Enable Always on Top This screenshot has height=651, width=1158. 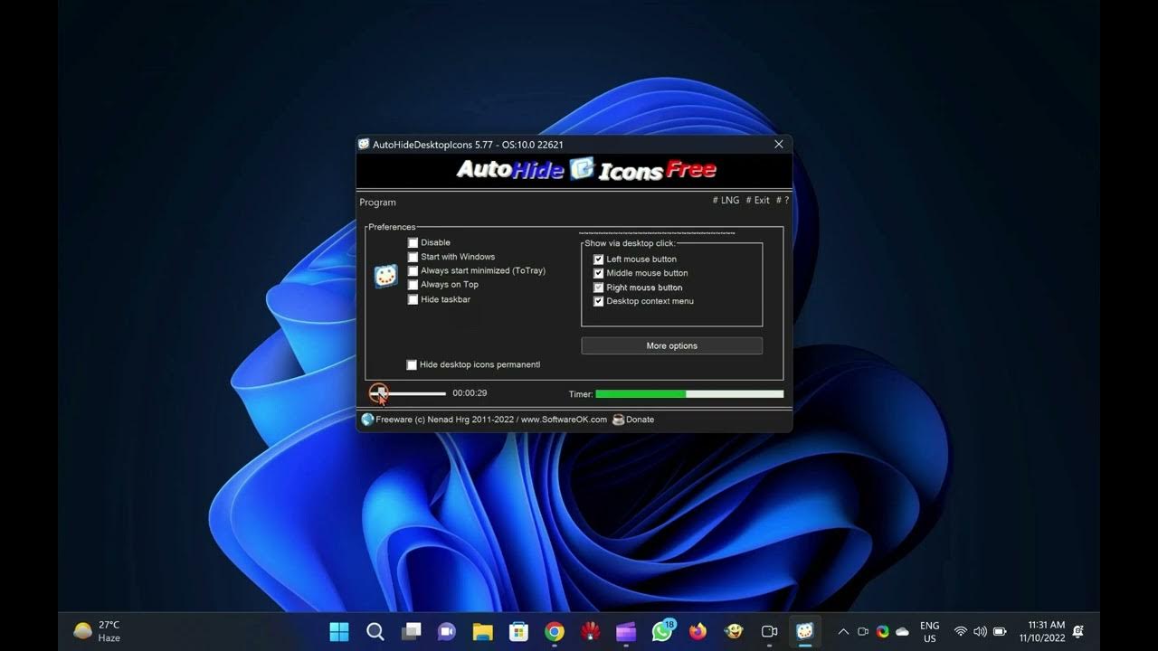point(413,285)
